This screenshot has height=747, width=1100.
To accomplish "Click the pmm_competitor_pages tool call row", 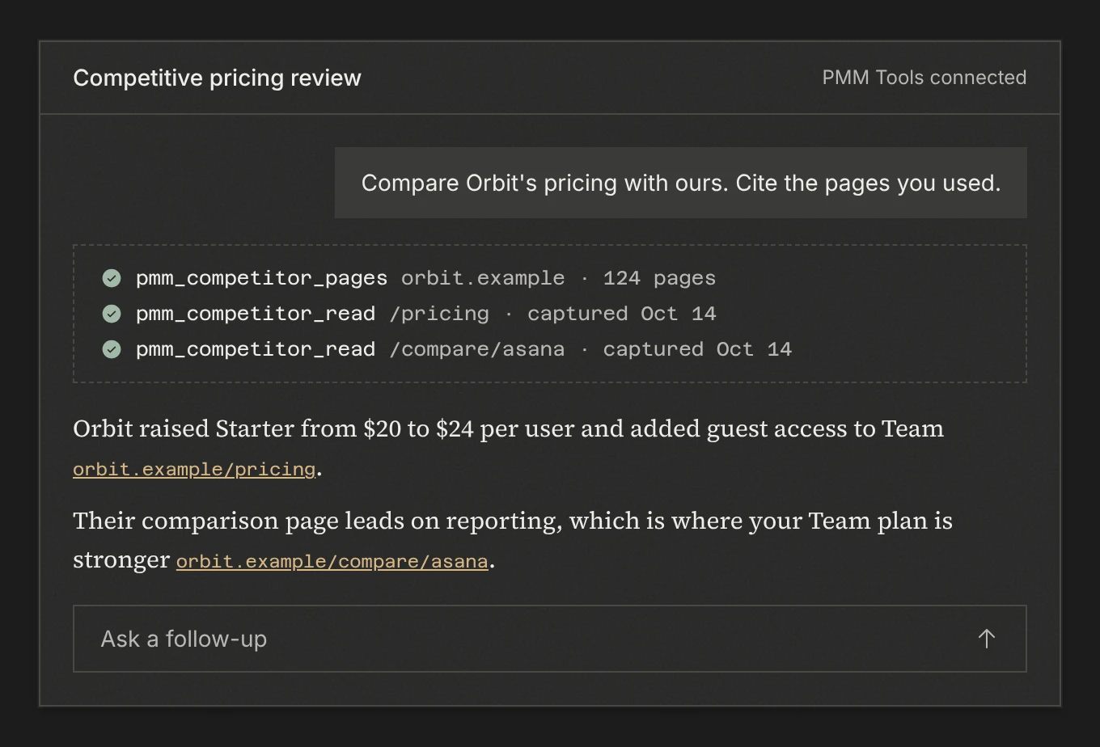I will pyautogui.click(x=409, y=278).
